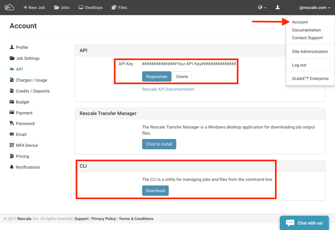Go to Job Settings section

(28, 58)
